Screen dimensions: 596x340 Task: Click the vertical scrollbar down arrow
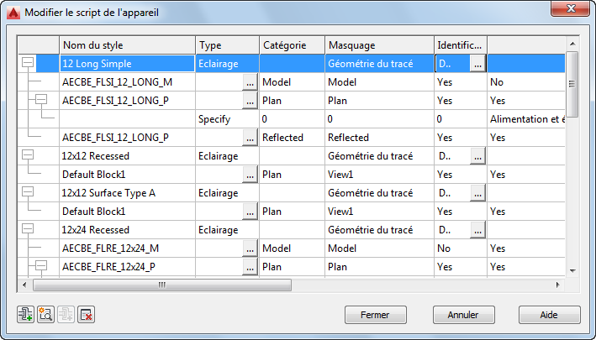[572, 270]
